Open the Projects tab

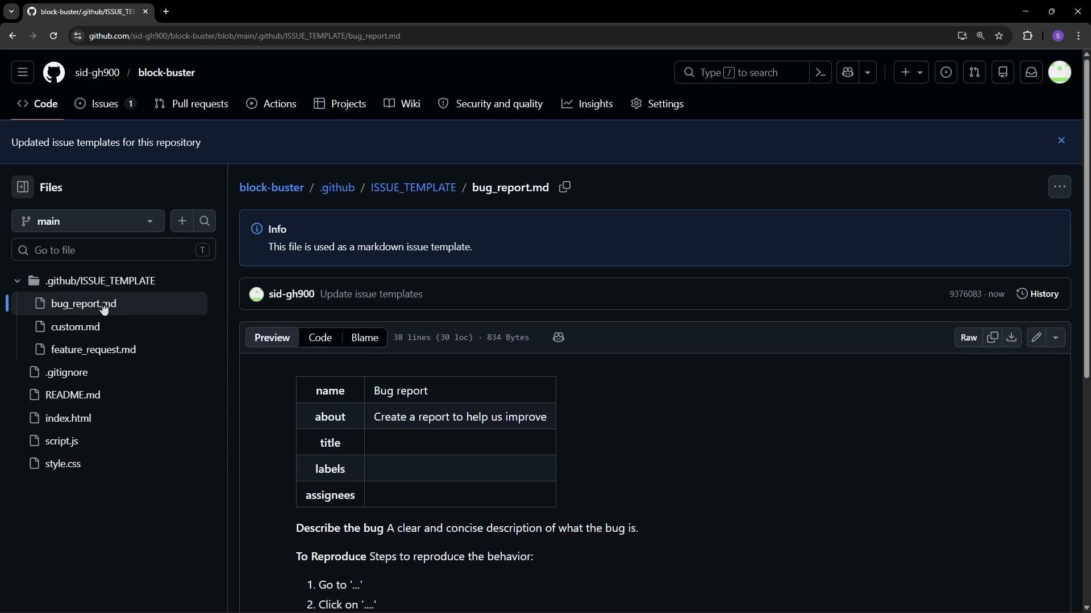tap(340, 104)
